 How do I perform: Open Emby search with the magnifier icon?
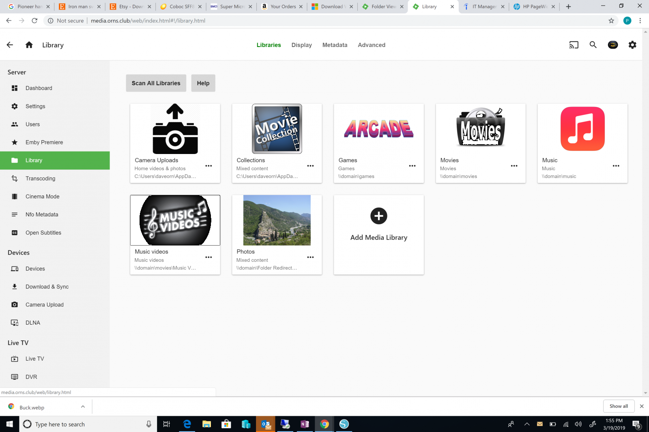(x=593, y=45)
